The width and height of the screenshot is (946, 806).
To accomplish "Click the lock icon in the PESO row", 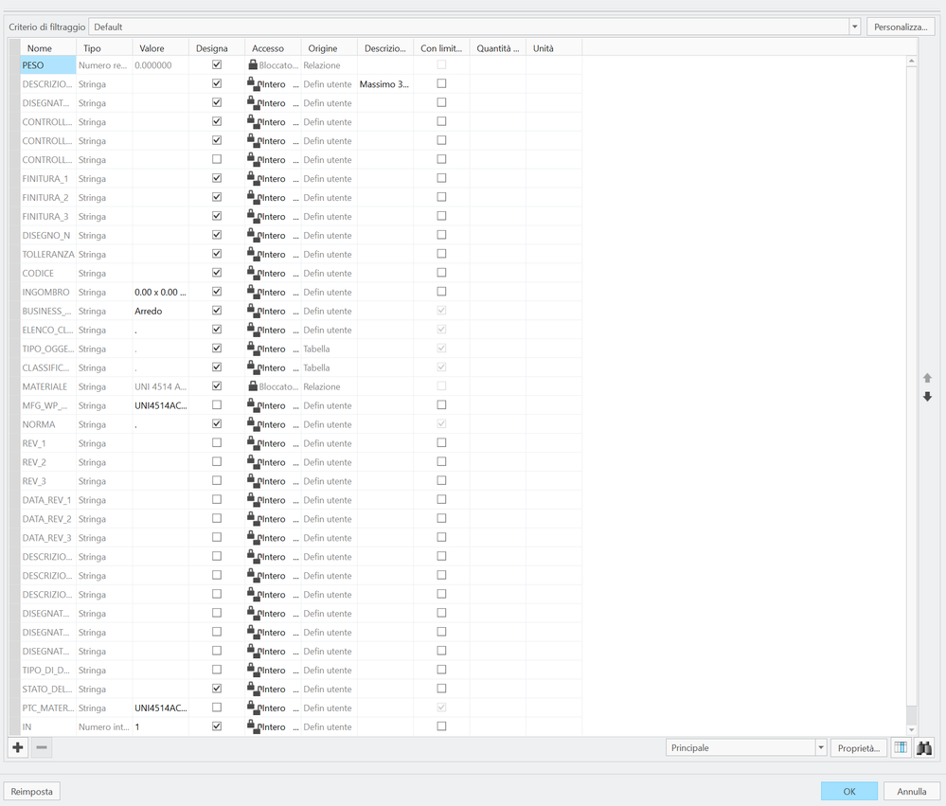I will pos(253,64).
